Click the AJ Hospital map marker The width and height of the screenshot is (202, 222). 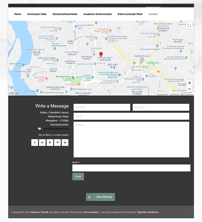110,30
